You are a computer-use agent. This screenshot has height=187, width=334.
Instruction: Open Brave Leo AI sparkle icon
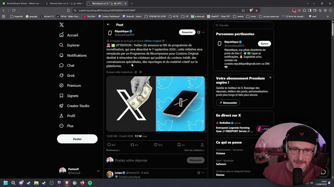320,10
